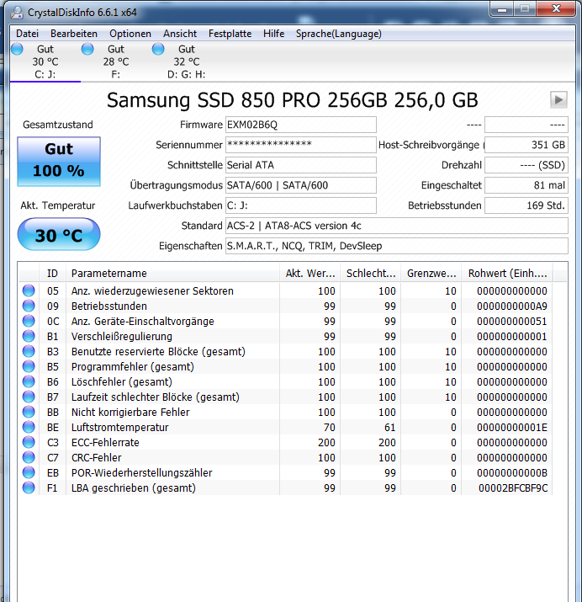Click status orb for attribute B7
Image resolution: width=582 pixels, height=602 pixels.
pyautogui.click(x=29, y=397)
